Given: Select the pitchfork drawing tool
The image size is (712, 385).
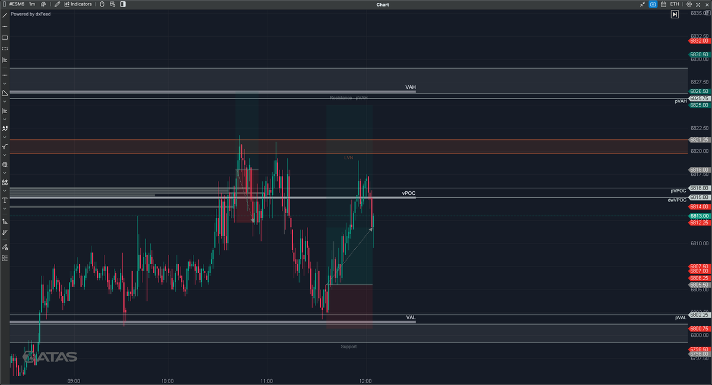Looking at the screenshot, I should (x=5, y=146).
